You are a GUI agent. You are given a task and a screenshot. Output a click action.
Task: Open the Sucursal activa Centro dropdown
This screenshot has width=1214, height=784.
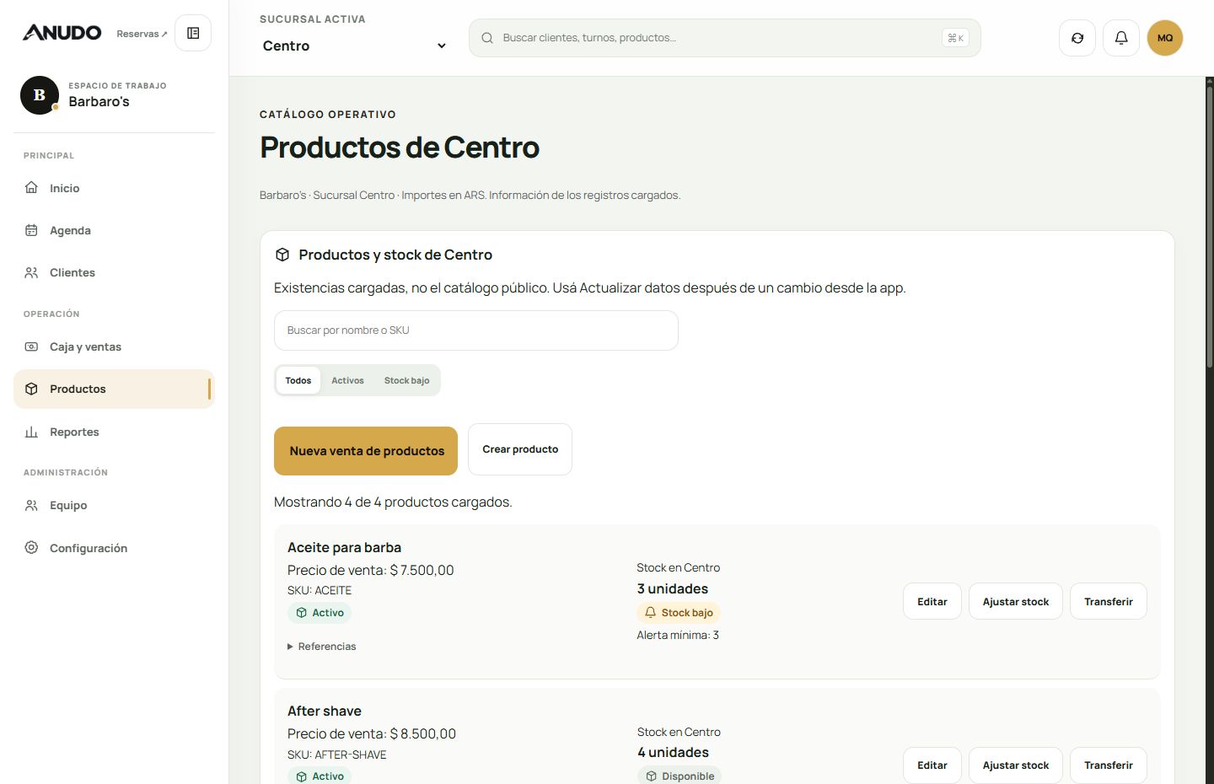[354, 46]
